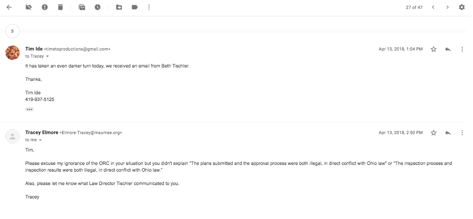473x219 pixels.
Task: Delete this conversation with trash icon
Action: point(60,7)
